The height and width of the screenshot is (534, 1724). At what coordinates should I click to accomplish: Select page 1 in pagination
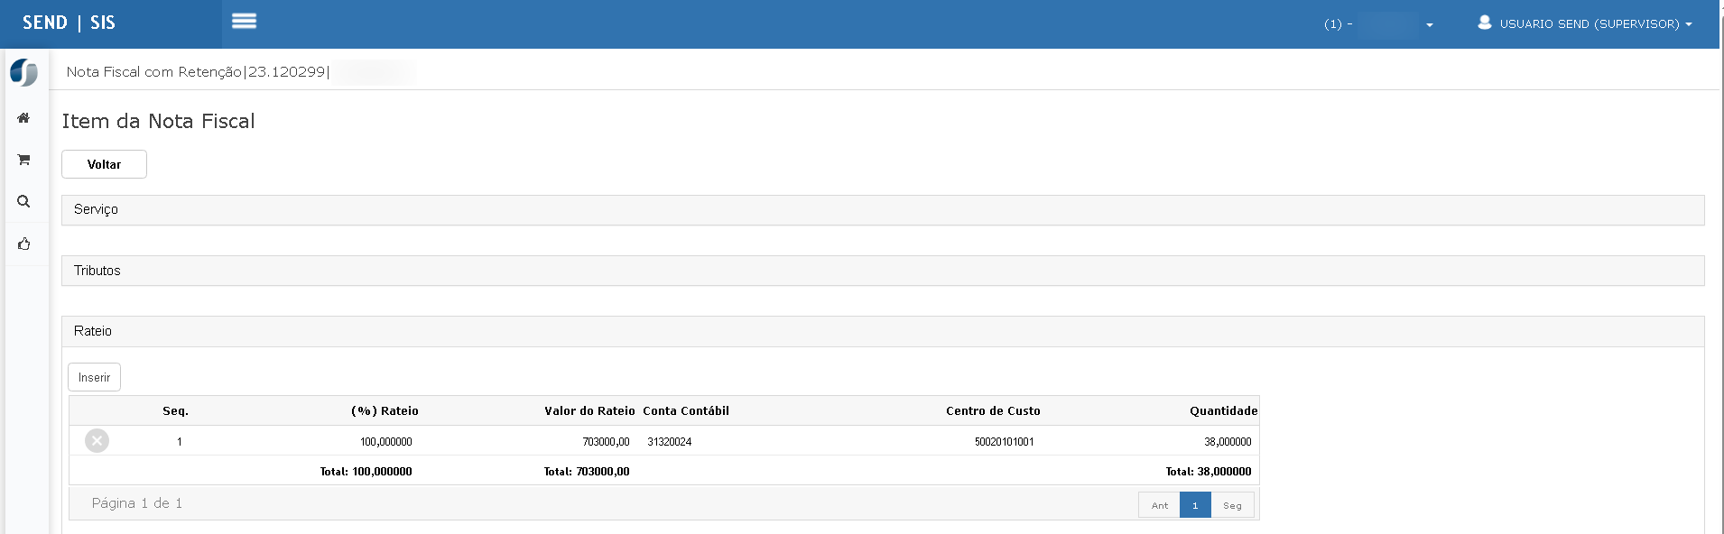(1194, 505)
